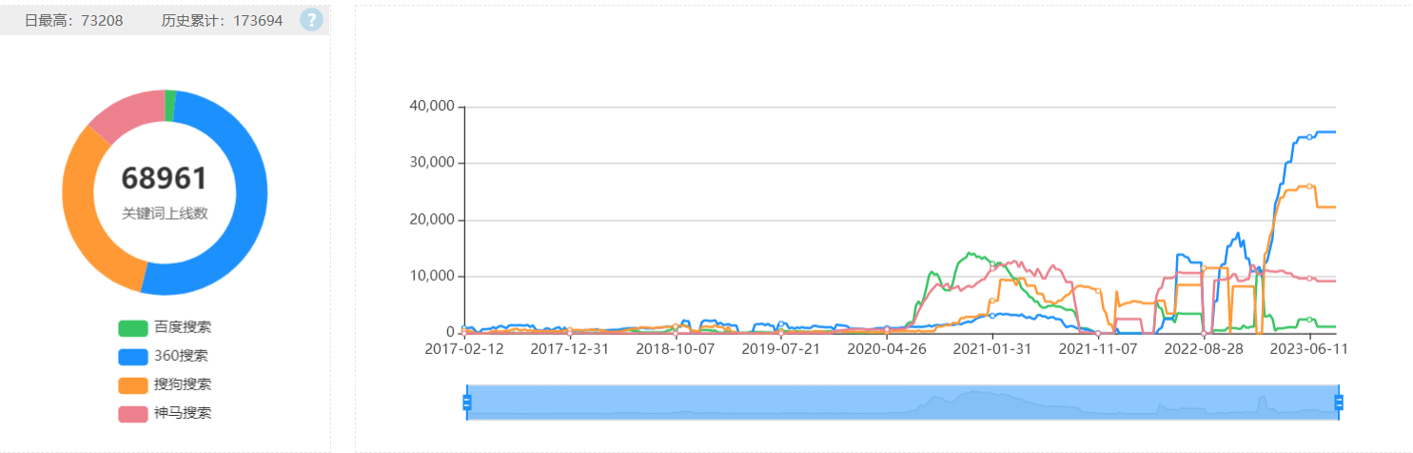This screenshot has height=453, width=1413.
Task: Toggle the 百度搜索 green legend swatch
Action: tap(133, 327)
